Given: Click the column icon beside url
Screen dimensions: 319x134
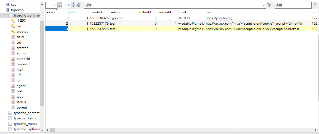Looking at the screenshot, I should (x=13, y=75).
